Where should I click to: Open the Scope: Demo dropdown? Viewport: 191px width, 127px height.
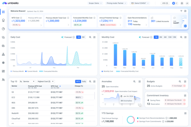coord(95,3)
